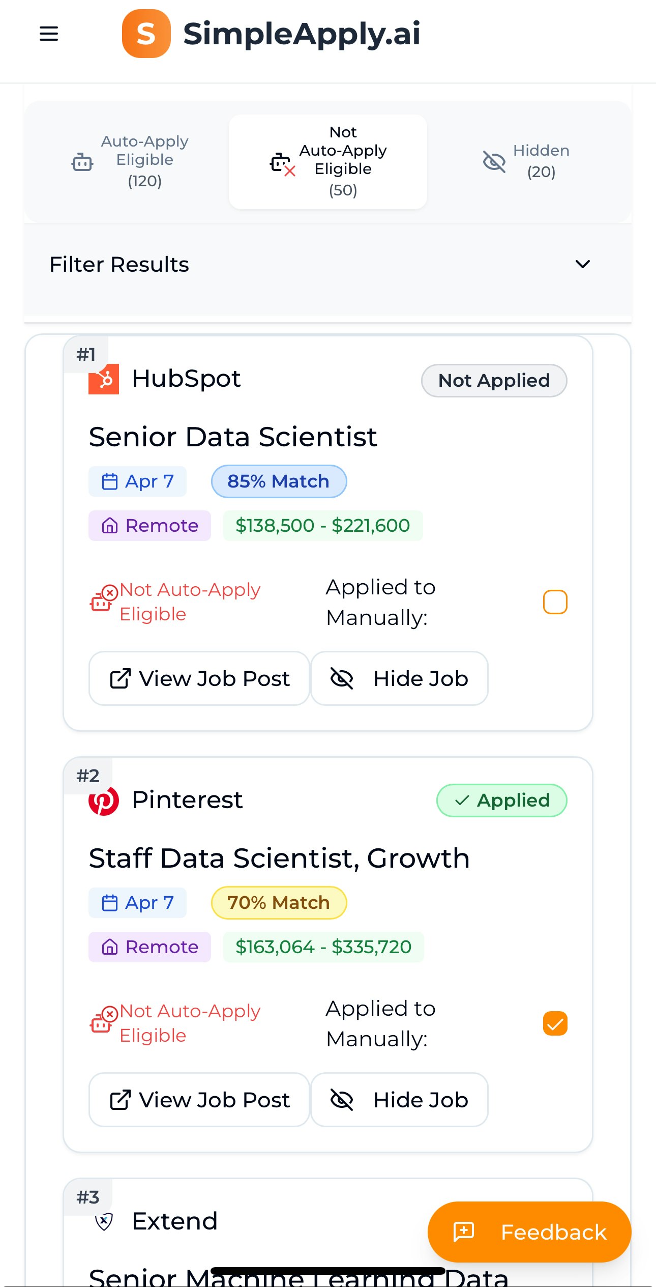This screenshot has height=1287, width=656.
Task: Check Applied to Manually for HubSpot
Action: click(555, 602)
